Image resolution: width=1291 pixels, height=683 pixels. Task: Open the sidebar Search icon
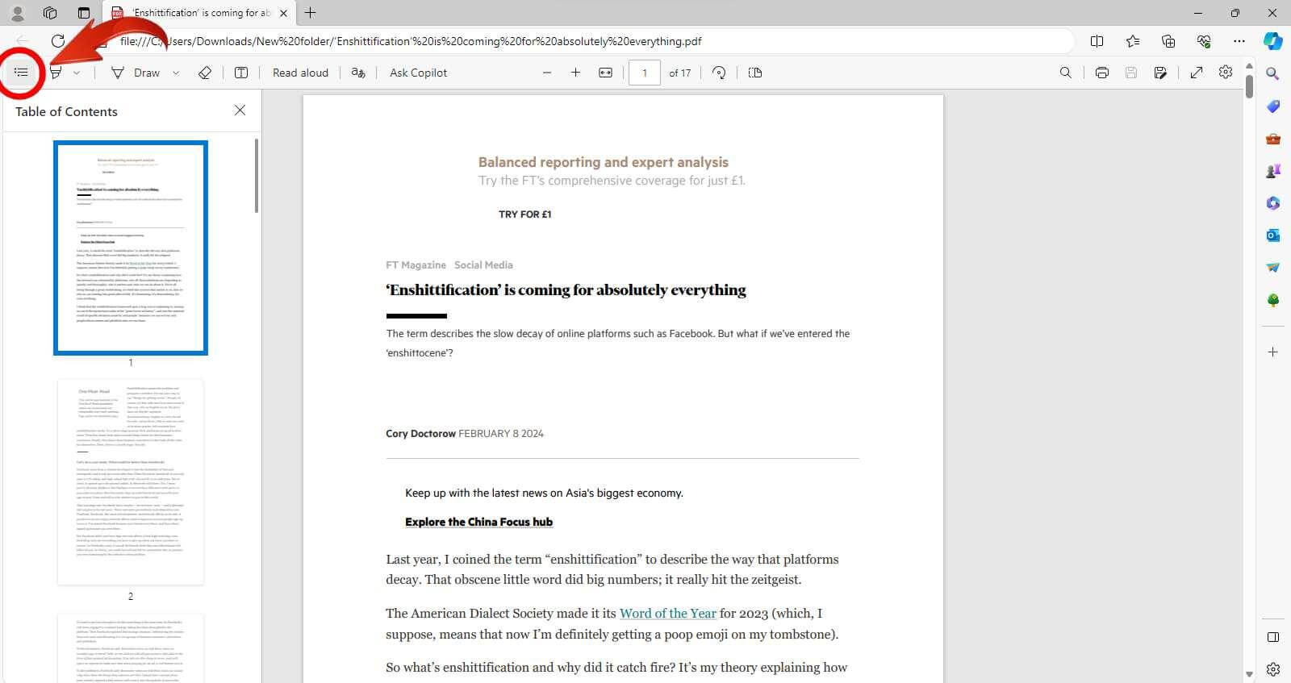click(1273, 74)
